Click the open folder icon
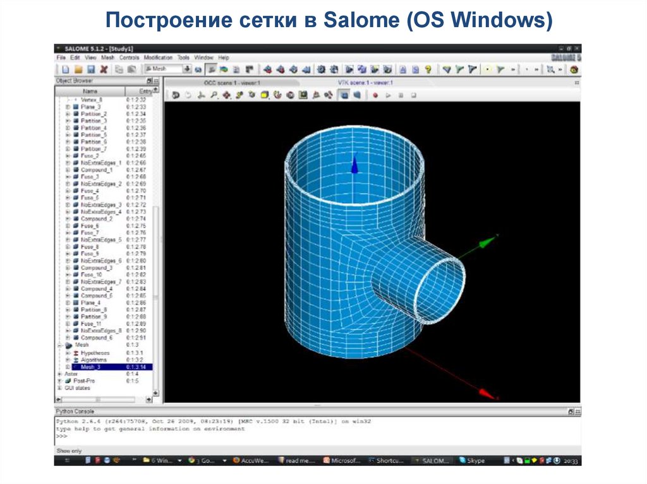The image size is (647, 484). [x=78, y=69]
